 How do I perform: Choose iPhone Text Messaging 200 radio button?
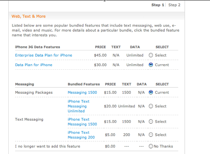(151, 135)
